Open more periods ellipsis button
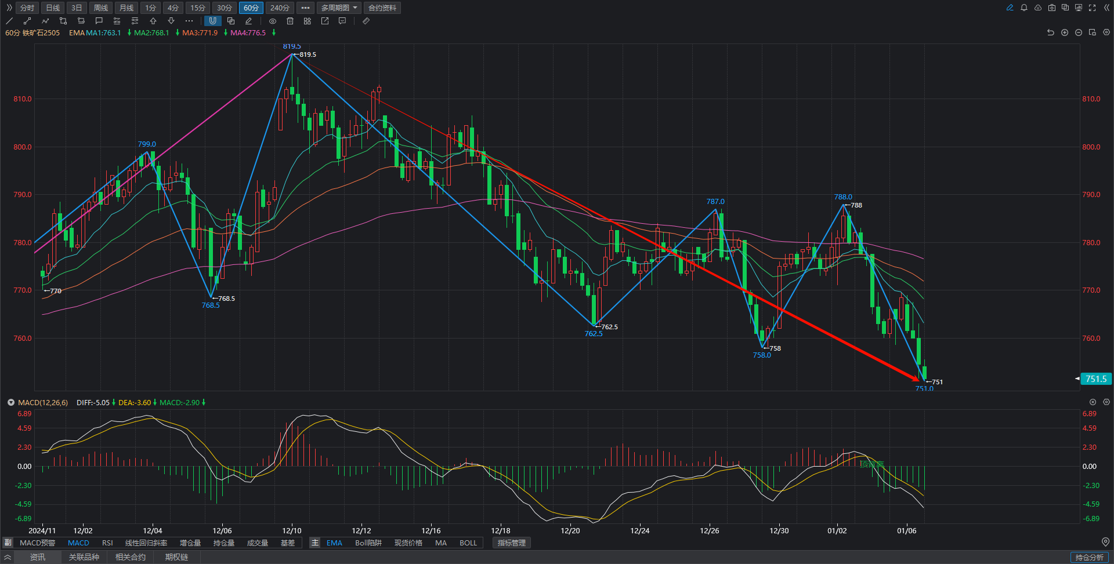The width and height of the screenshot is (1114, 564). point(305,8)
